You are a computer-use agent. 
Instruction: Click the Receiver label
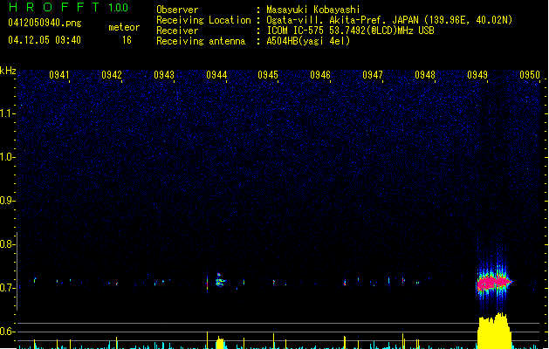click(x=177, y=31)
